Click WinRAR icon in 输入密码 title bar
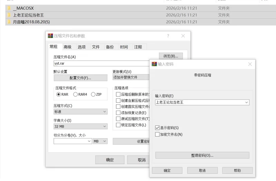276x181 pixels. tap(154, 64)
